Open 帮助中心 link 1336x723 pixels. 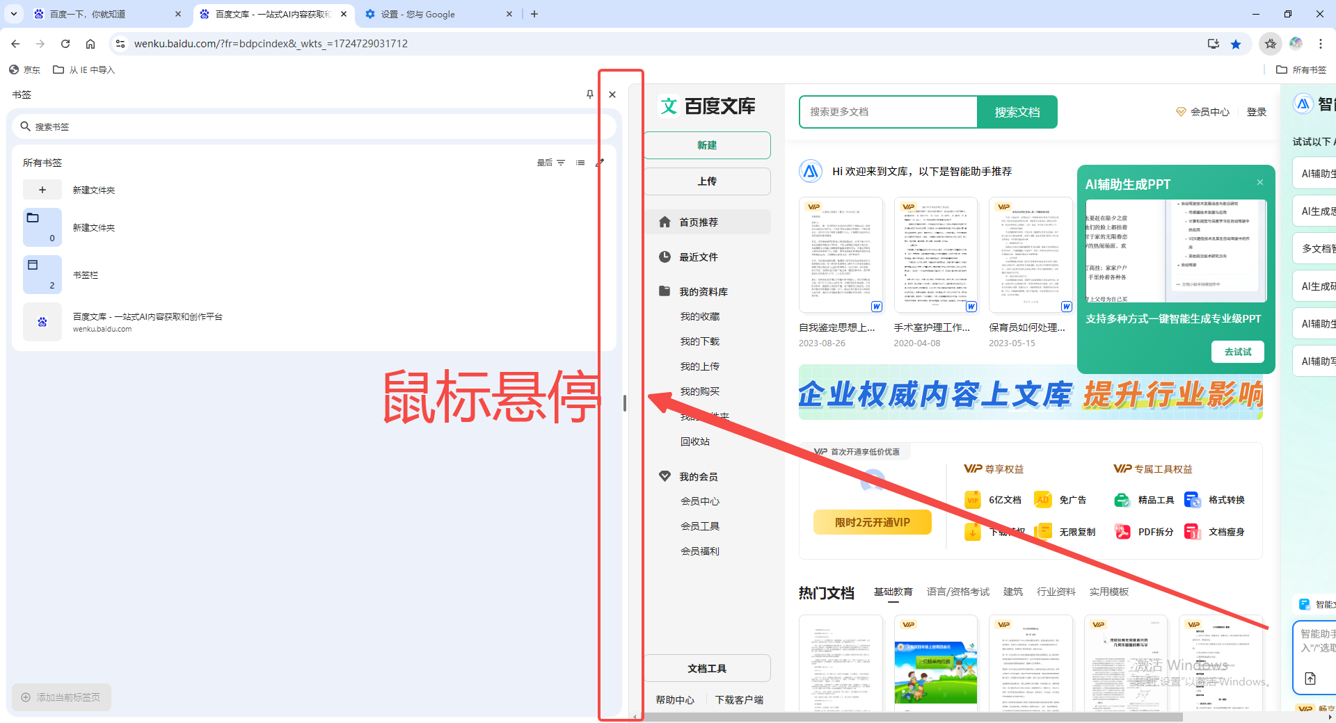(675, 700)
